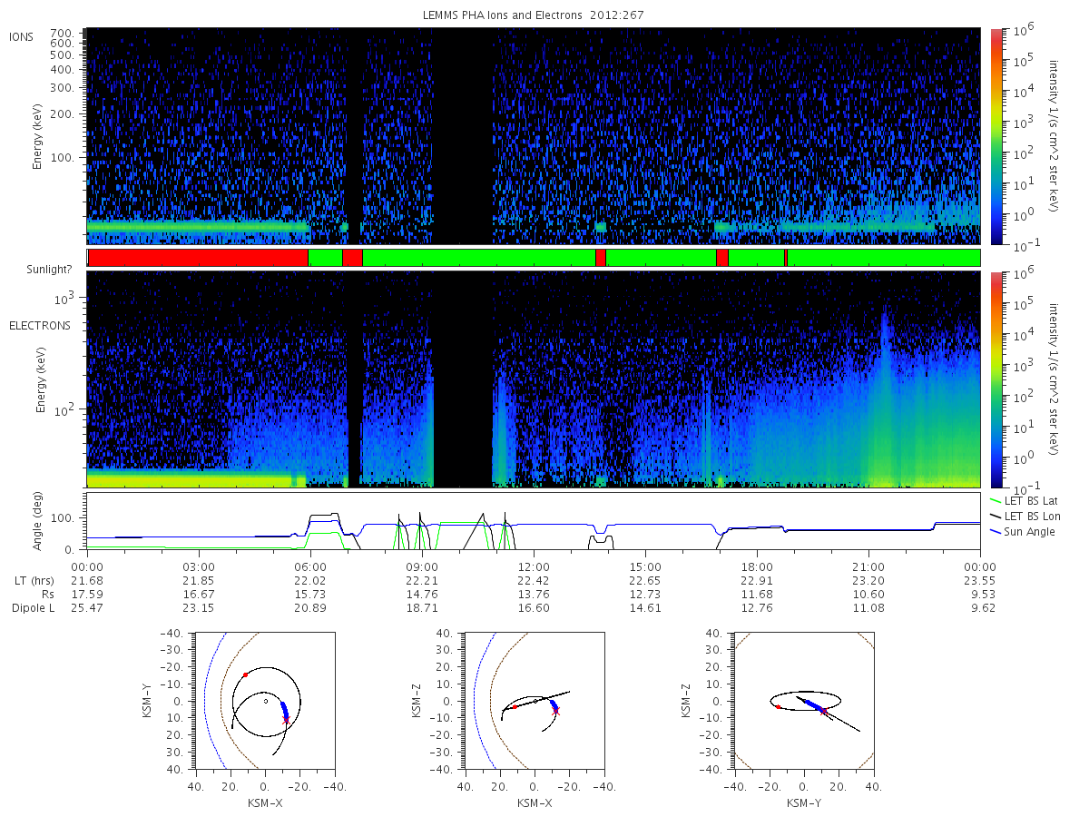Click the ions intensity color bar

click(996, 136)
